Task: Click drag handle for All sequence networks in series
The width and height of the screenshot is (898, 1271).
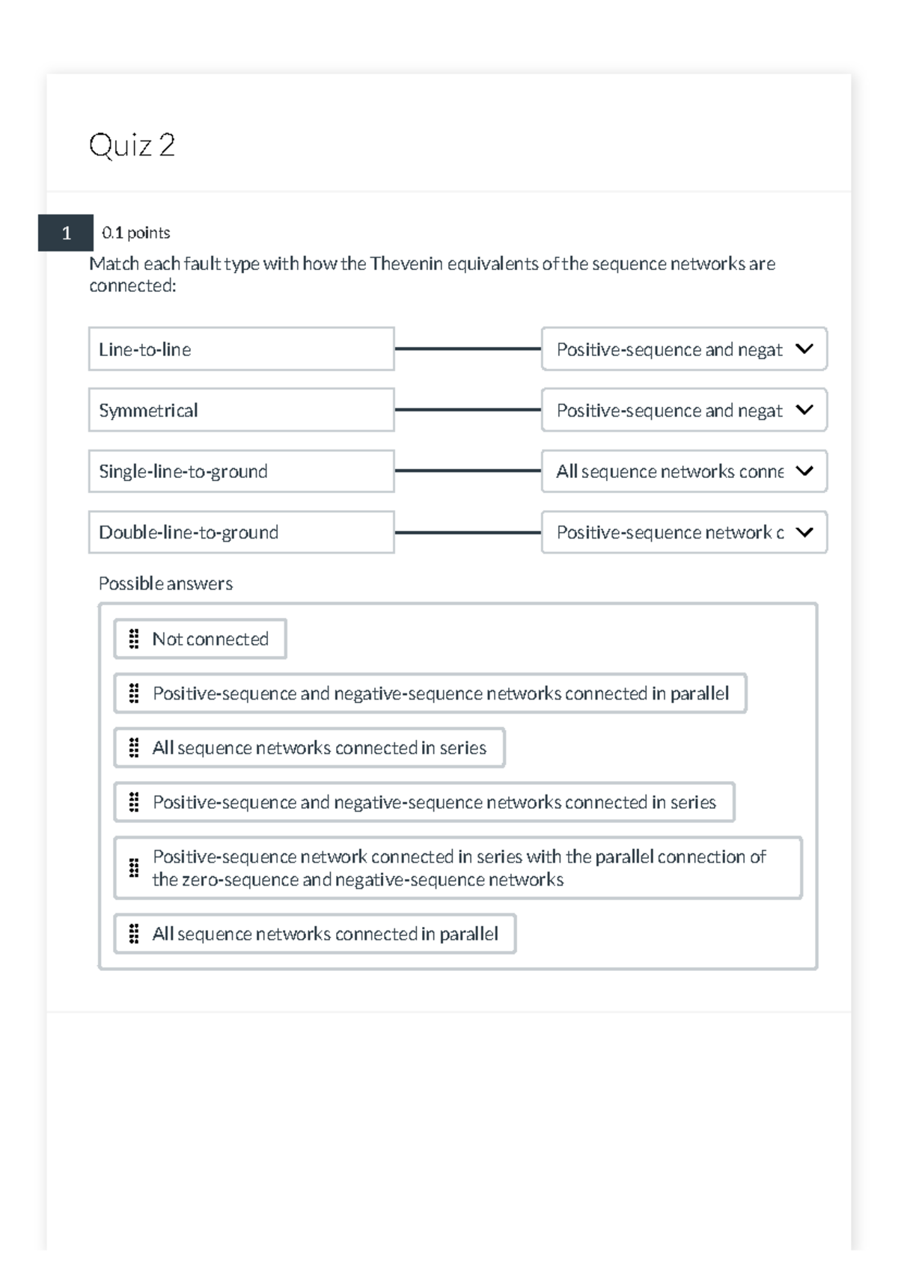Action: point(134,748)
